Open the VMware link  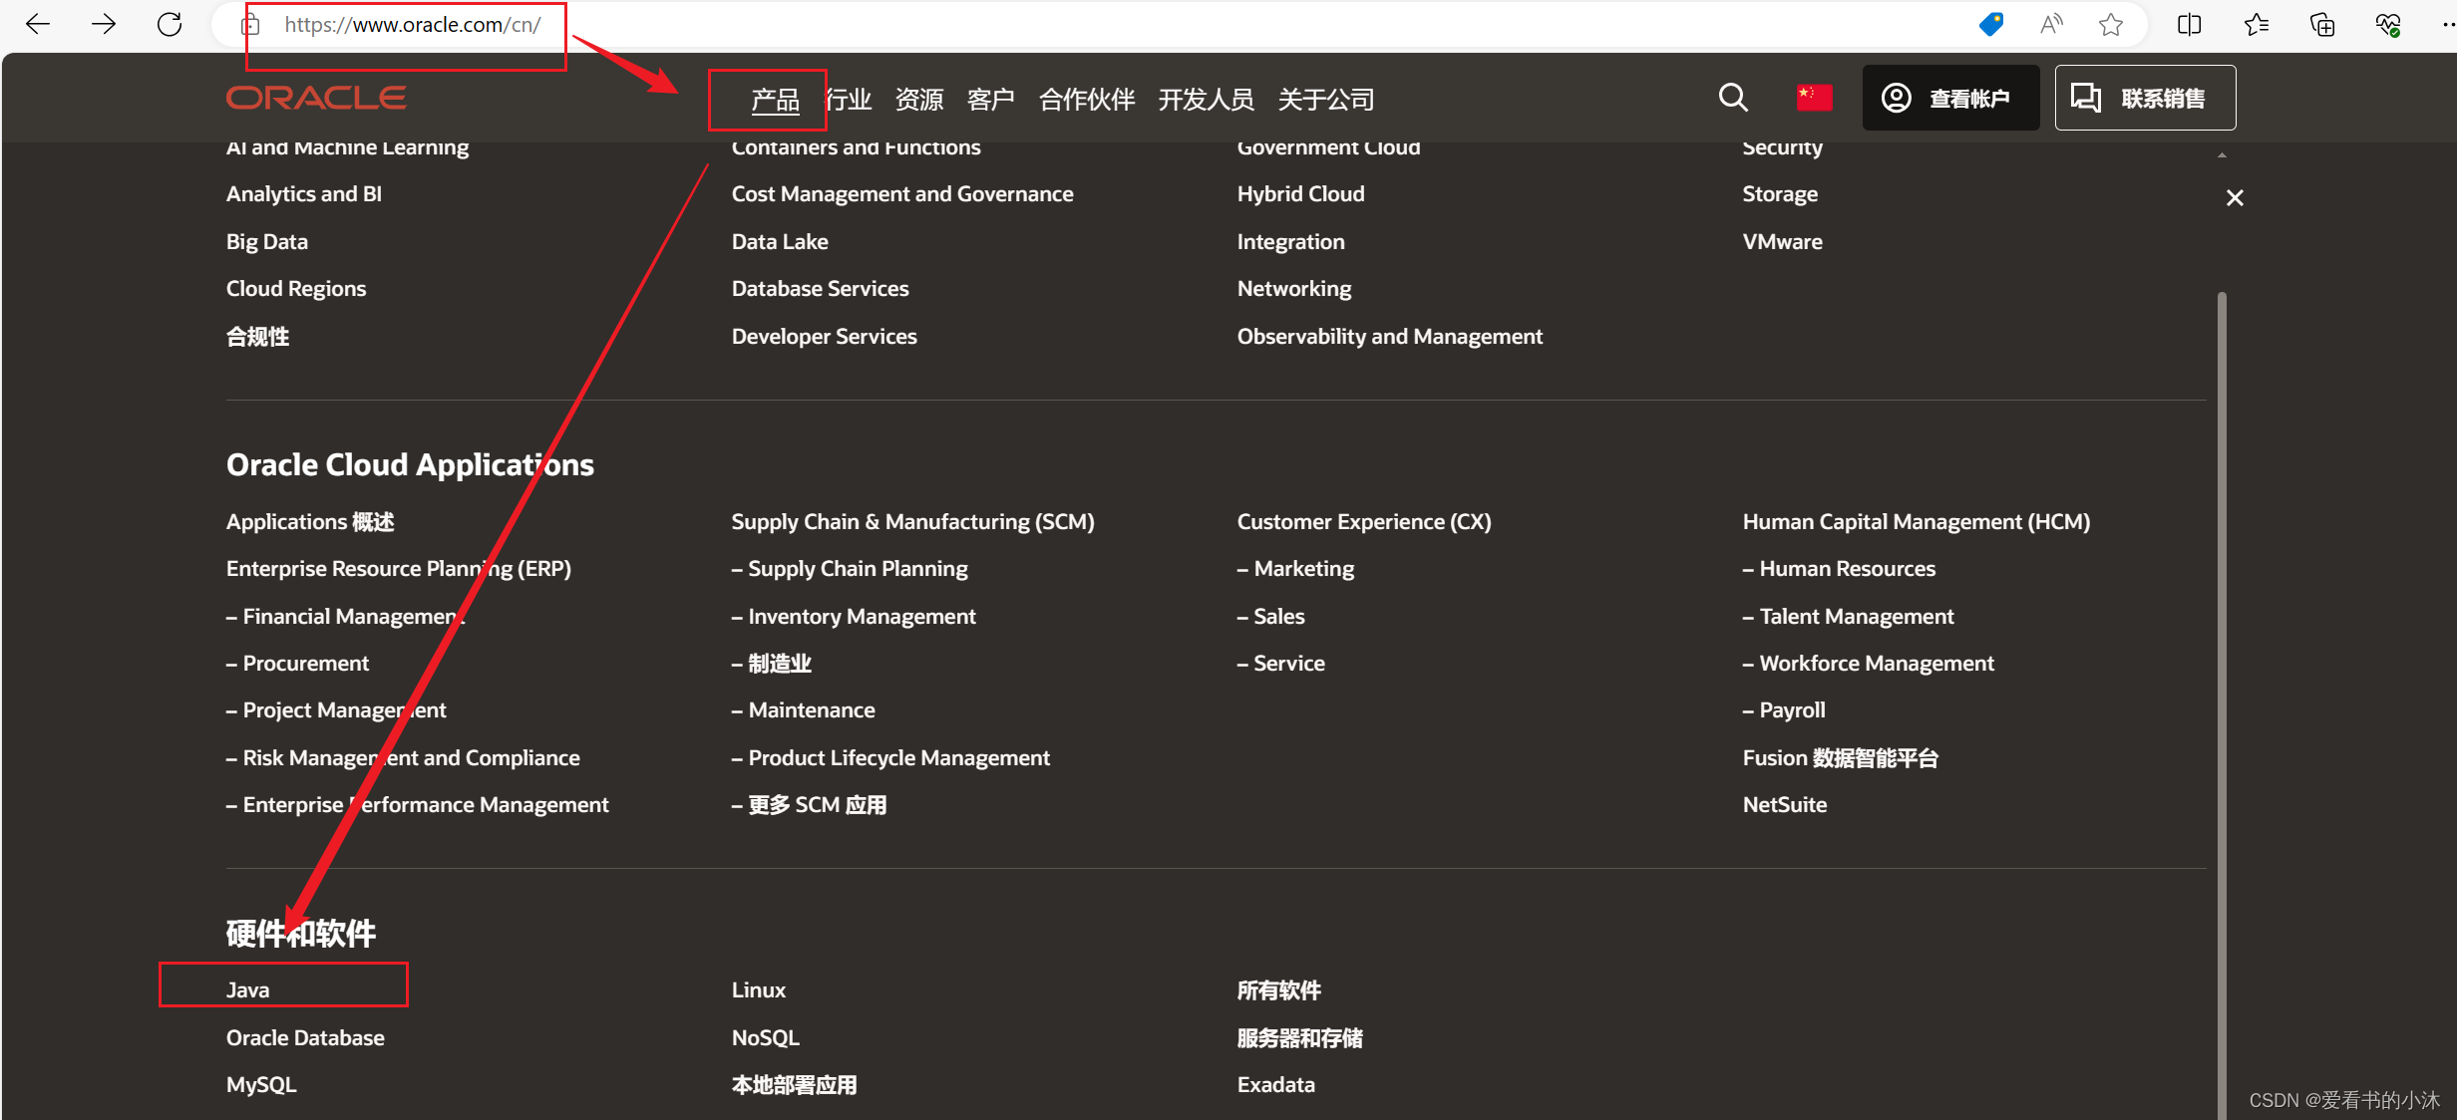(1783, 241)
